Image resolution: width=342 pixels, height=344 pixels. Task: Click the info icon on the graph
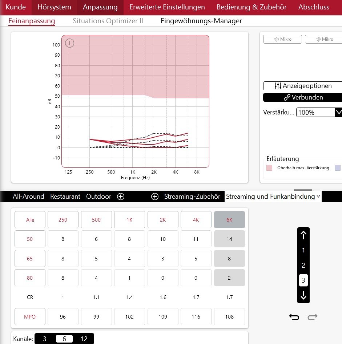(x=69, y=43)
